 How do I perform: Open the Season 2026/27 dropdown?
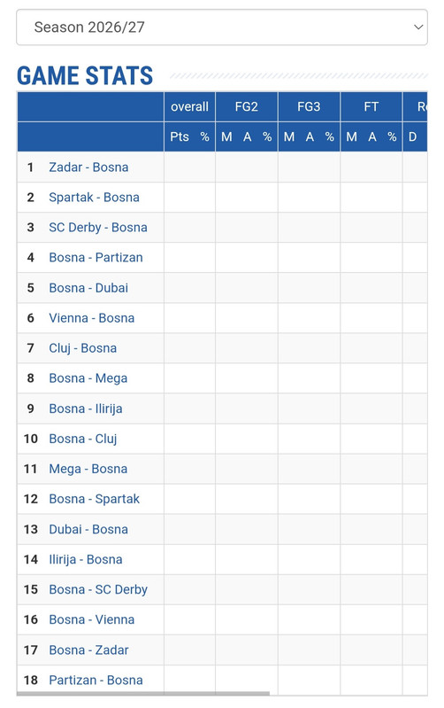tap(222, 27)
